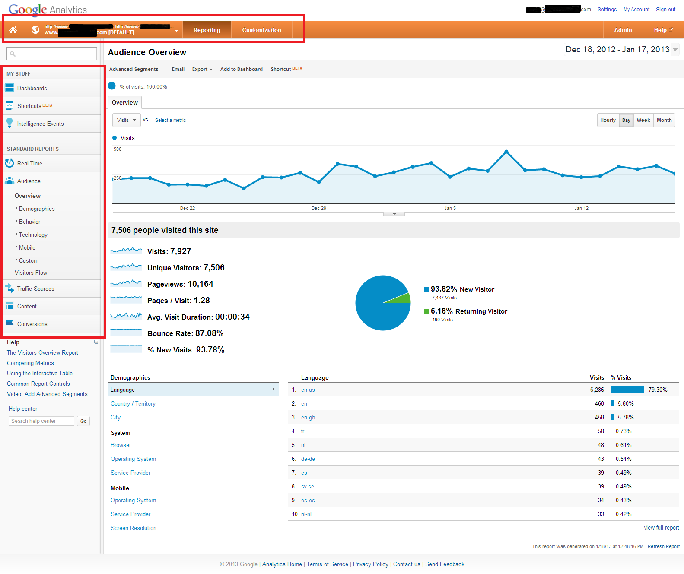Switch to the Reporting tab
This screenshot has height=574, width=684.
click(207, 30)
